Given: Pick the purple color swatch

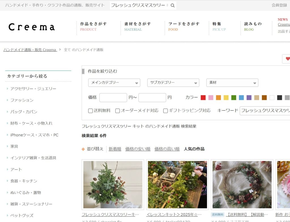Looking at the screenshot, I should [249, 98].
